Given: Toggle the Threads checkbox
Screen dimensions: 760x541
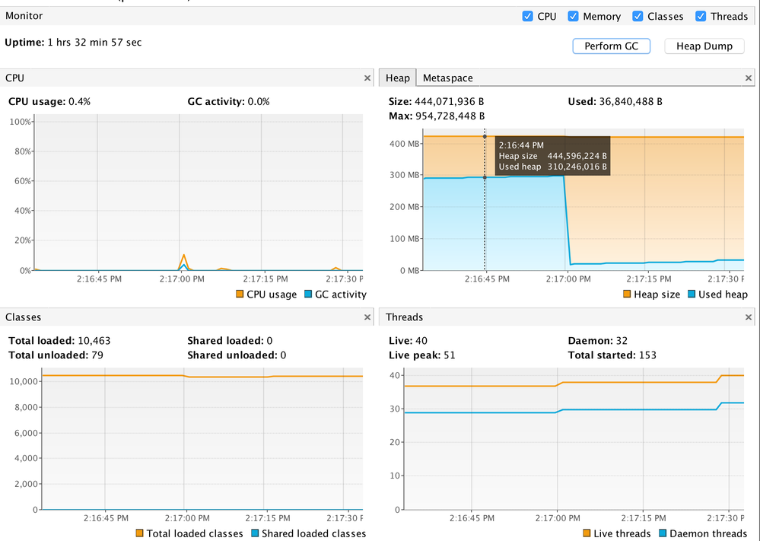Looking at the screenshot, I should coord(701,16).
